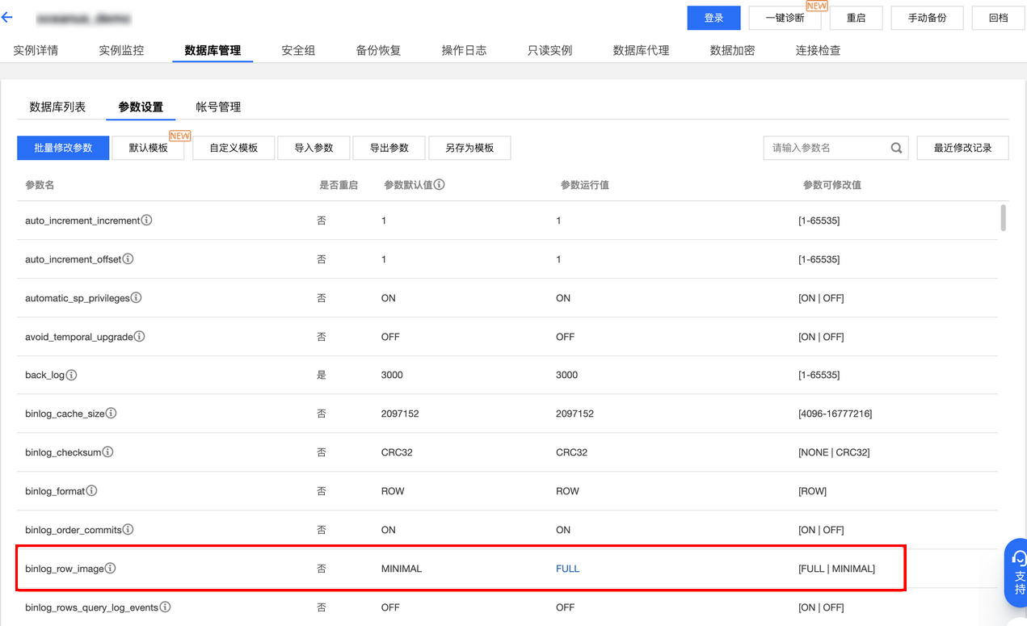This screenshot has width=1027, height=626.
Task: Switch to 数据库列表 sub-tab
Action: click(57, 107)
